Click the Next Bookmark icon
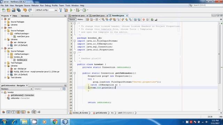 tap(126, 19)
